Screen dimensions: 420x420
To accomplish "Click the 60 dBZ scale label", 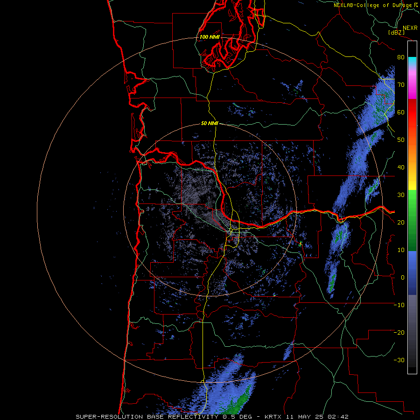I will tap(401, 112).
